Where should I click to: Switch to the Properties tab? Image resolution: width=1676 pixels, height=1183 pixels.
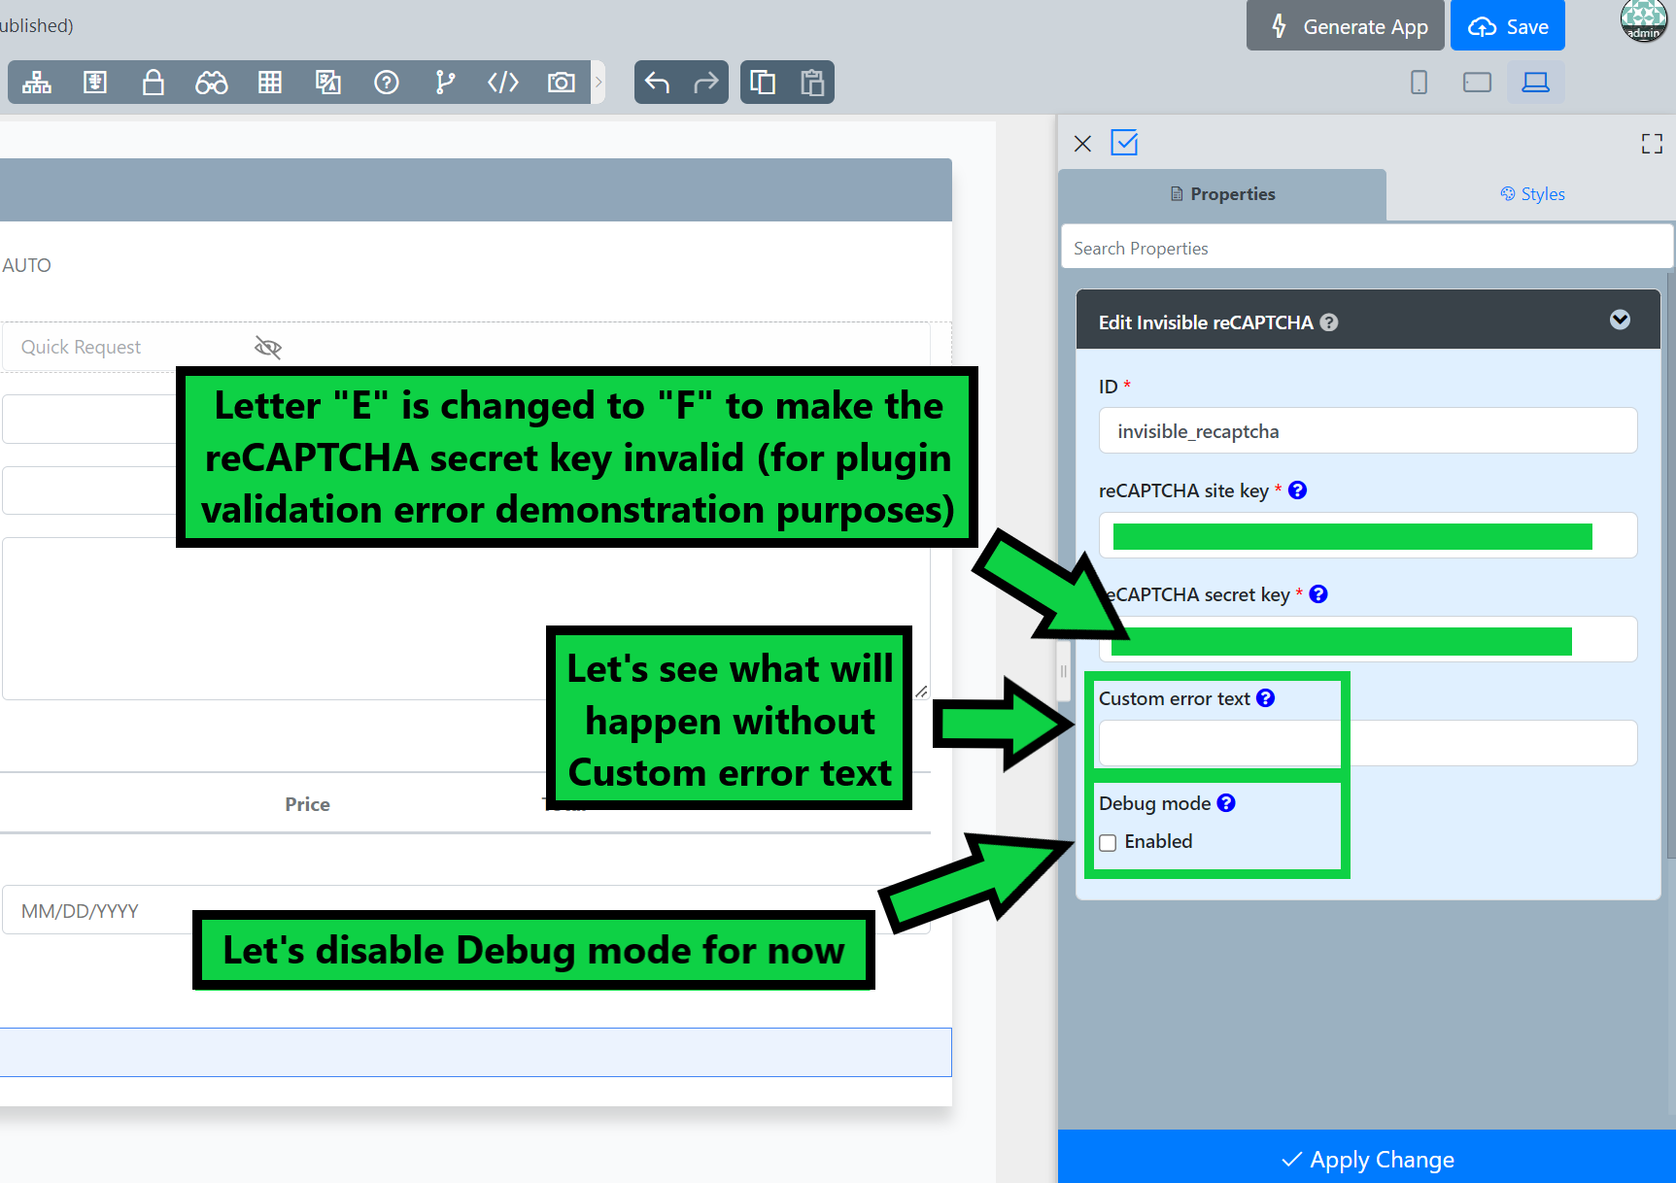pyautogui.click(x=1222, y=194)
